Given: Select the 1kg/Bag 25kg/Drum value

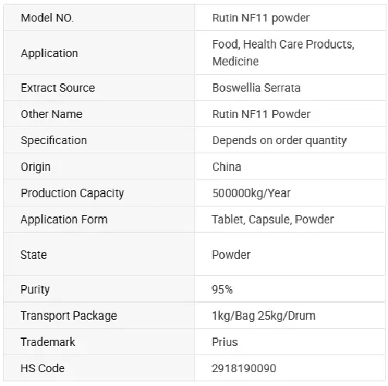Looking at the screenshot, I should (x=263, y=316).
